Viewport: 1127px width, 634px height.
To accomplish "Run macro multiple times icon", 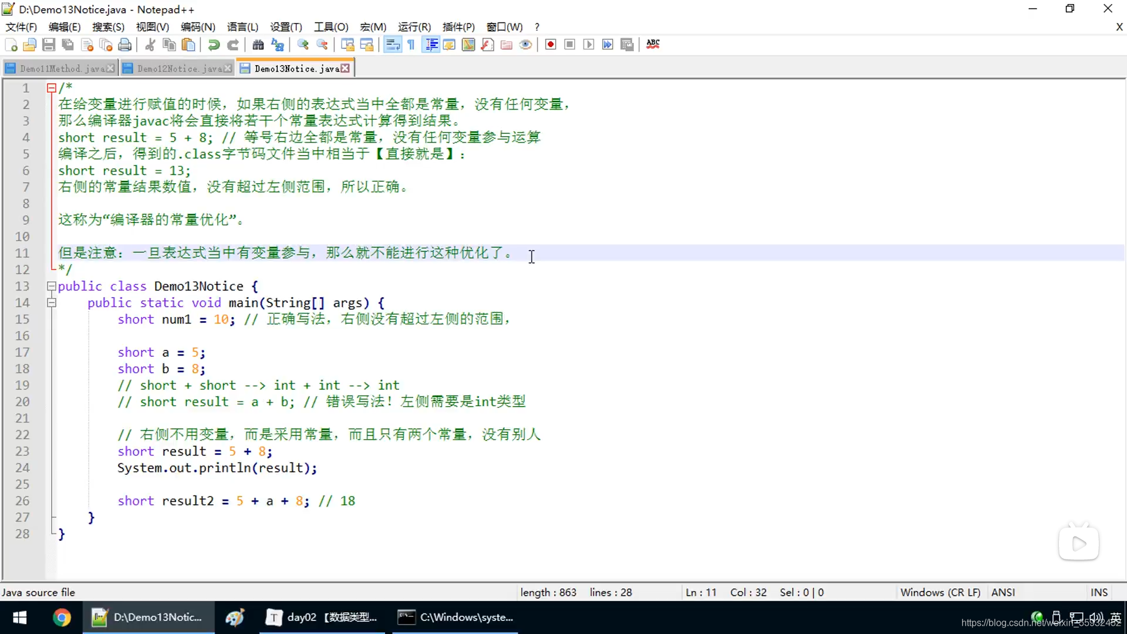I will pos(608,45).
